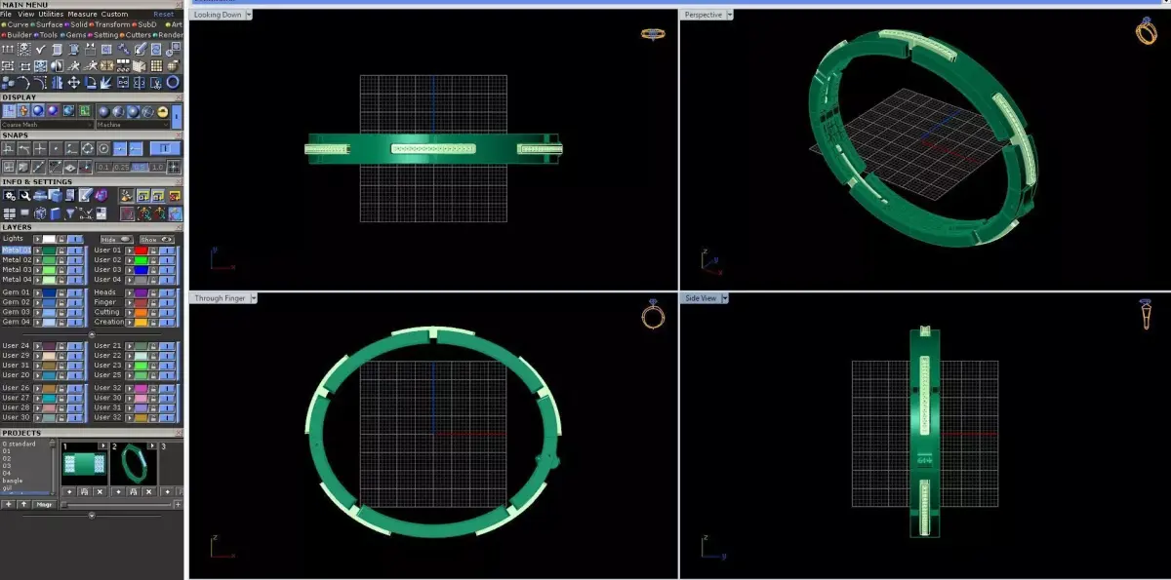Image resolution: width=1171 pixels, height=580 pixels.
Task: Select the Cutters category tab
Action: click(138, 35)
